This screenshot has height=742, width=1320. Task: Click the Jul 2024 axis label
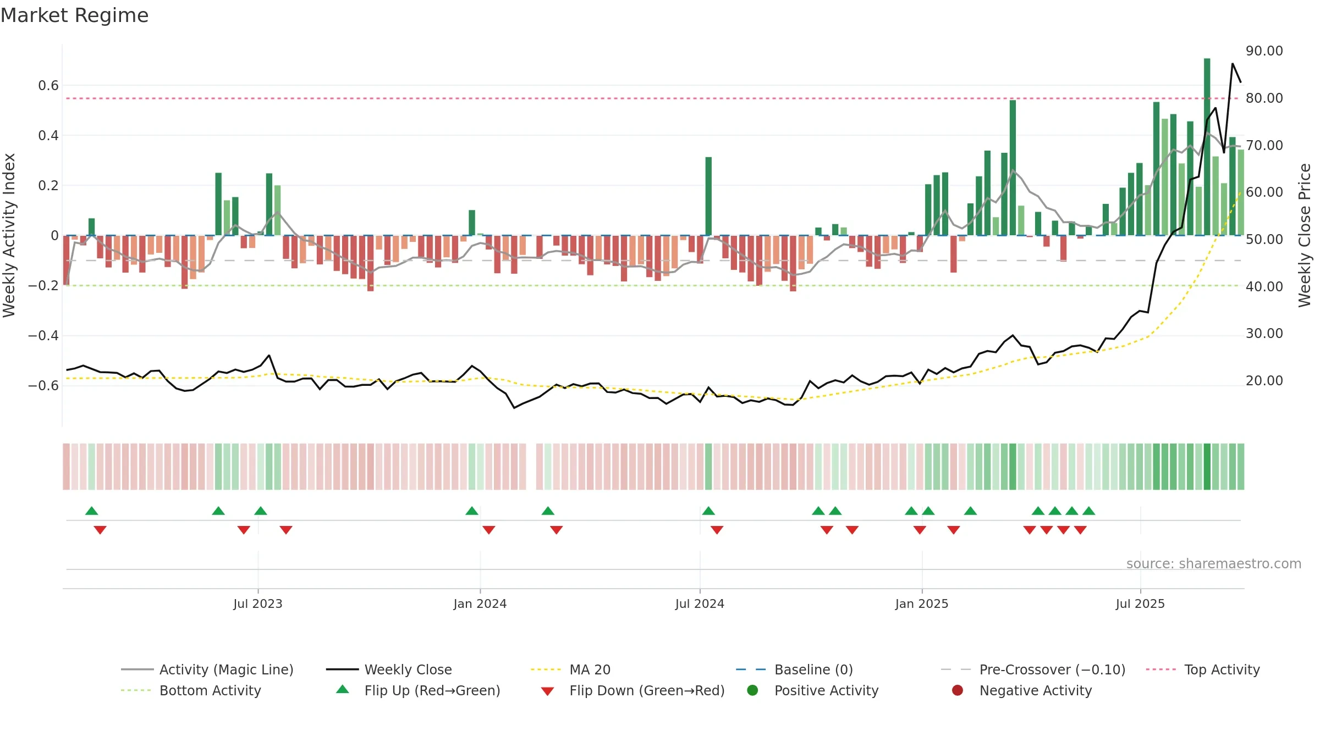pos(700,603)
